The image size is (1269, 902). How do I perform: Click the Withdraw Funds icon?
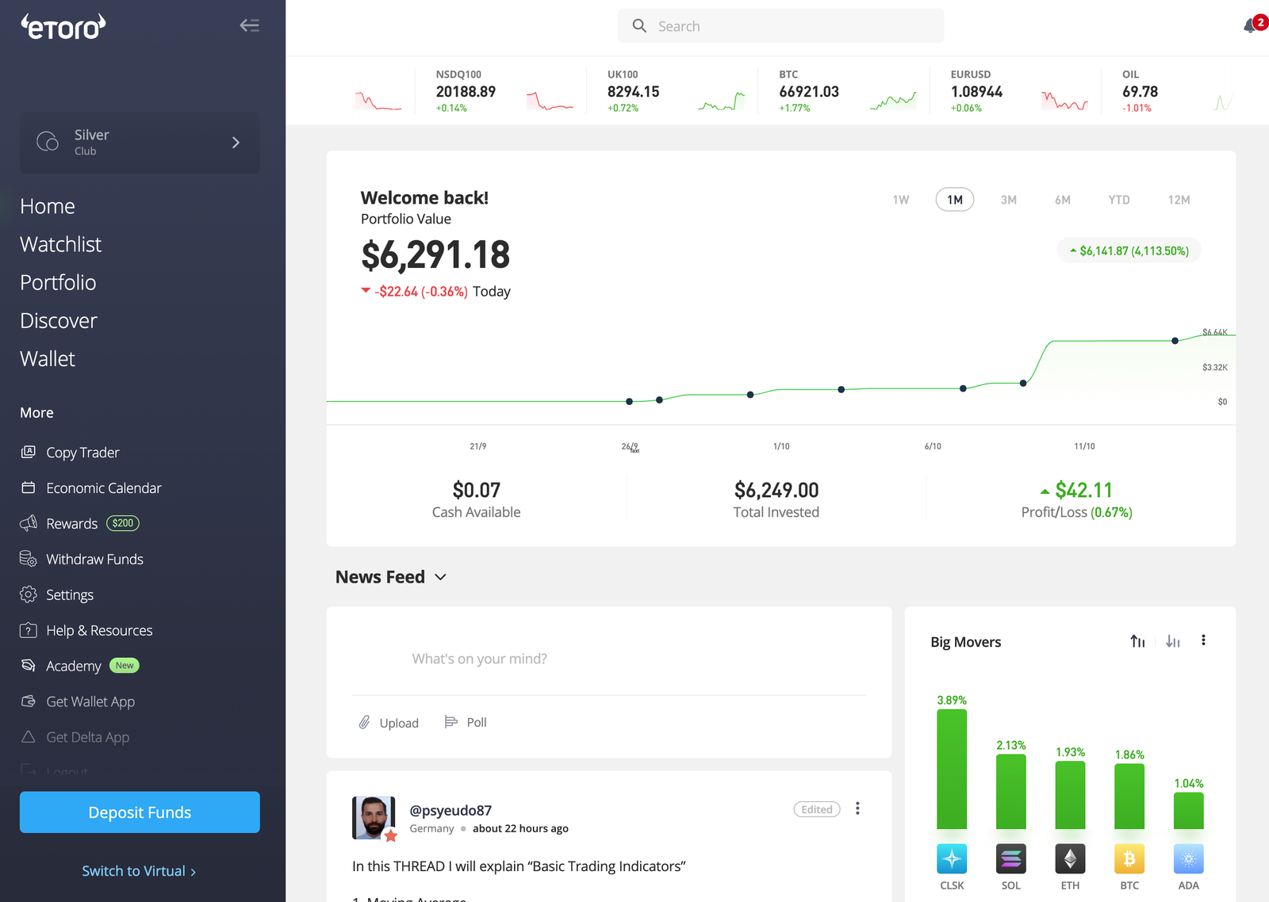(x=27, y=559)
